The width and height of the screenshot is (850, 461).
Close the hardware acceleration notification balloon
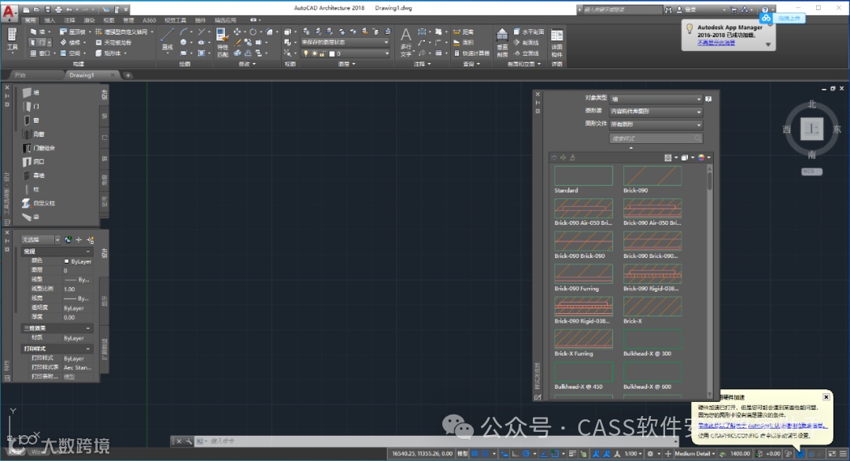tap(826, 397)
